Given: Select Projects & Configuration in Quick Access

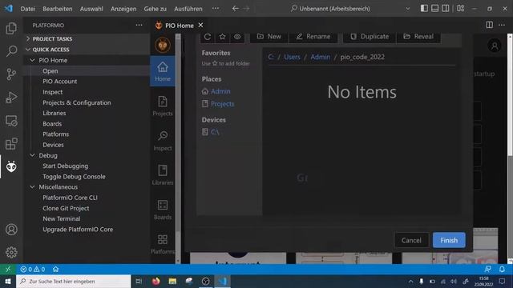Looking at the screenshot, I should pyautogui.click(x=77, y=102).
